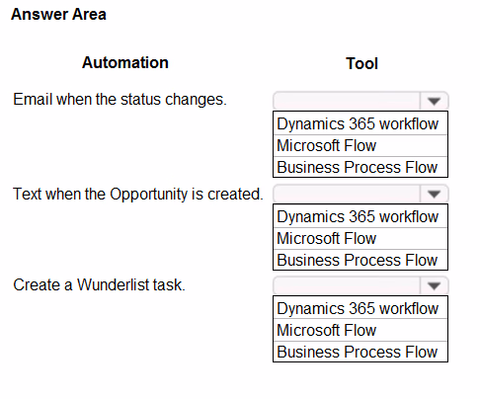Click empty selection field beside Email status changes
The height and width of the screenshot is (399, 480).
click(x=347, y=101)
